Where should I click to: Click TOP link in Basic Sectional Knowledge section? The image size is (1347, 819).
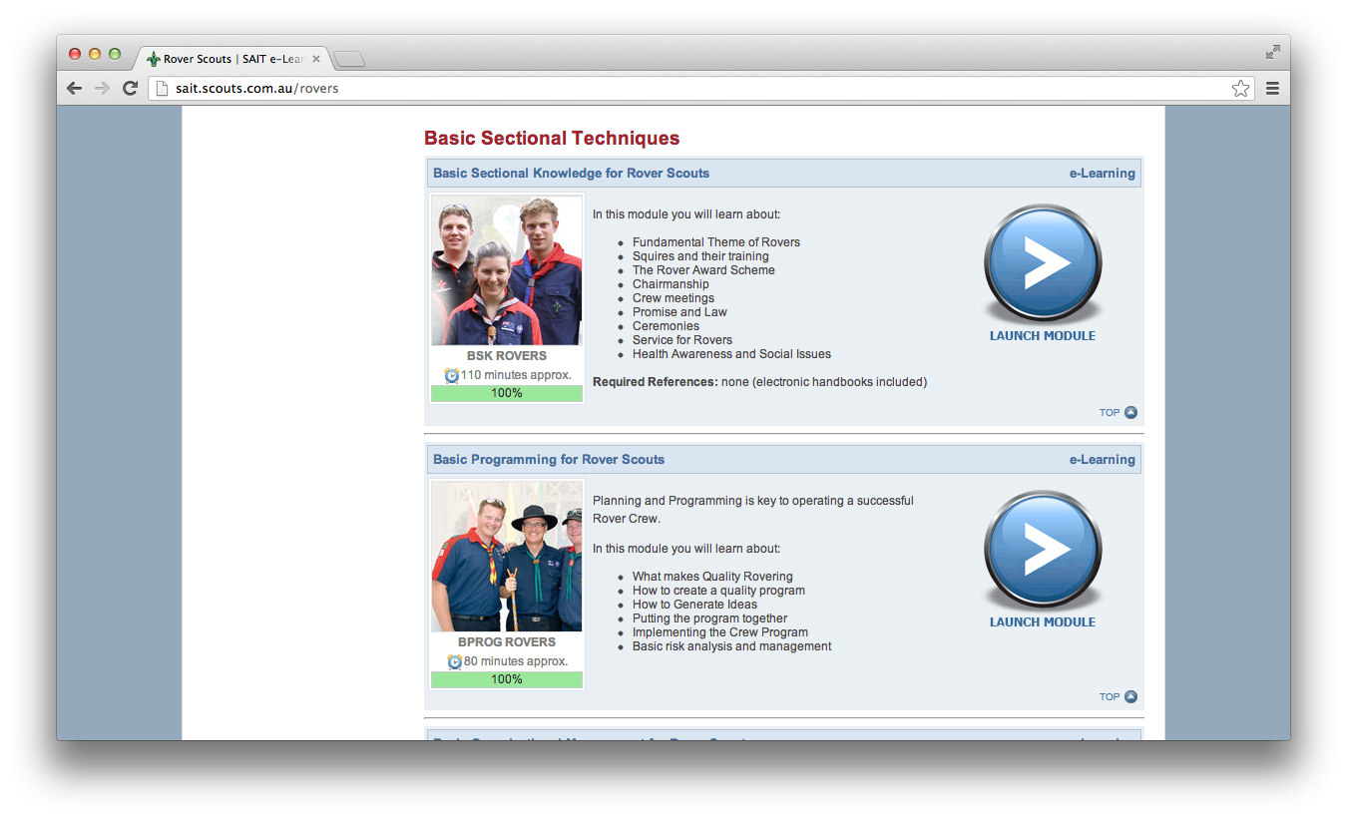tap(1110, 413)
